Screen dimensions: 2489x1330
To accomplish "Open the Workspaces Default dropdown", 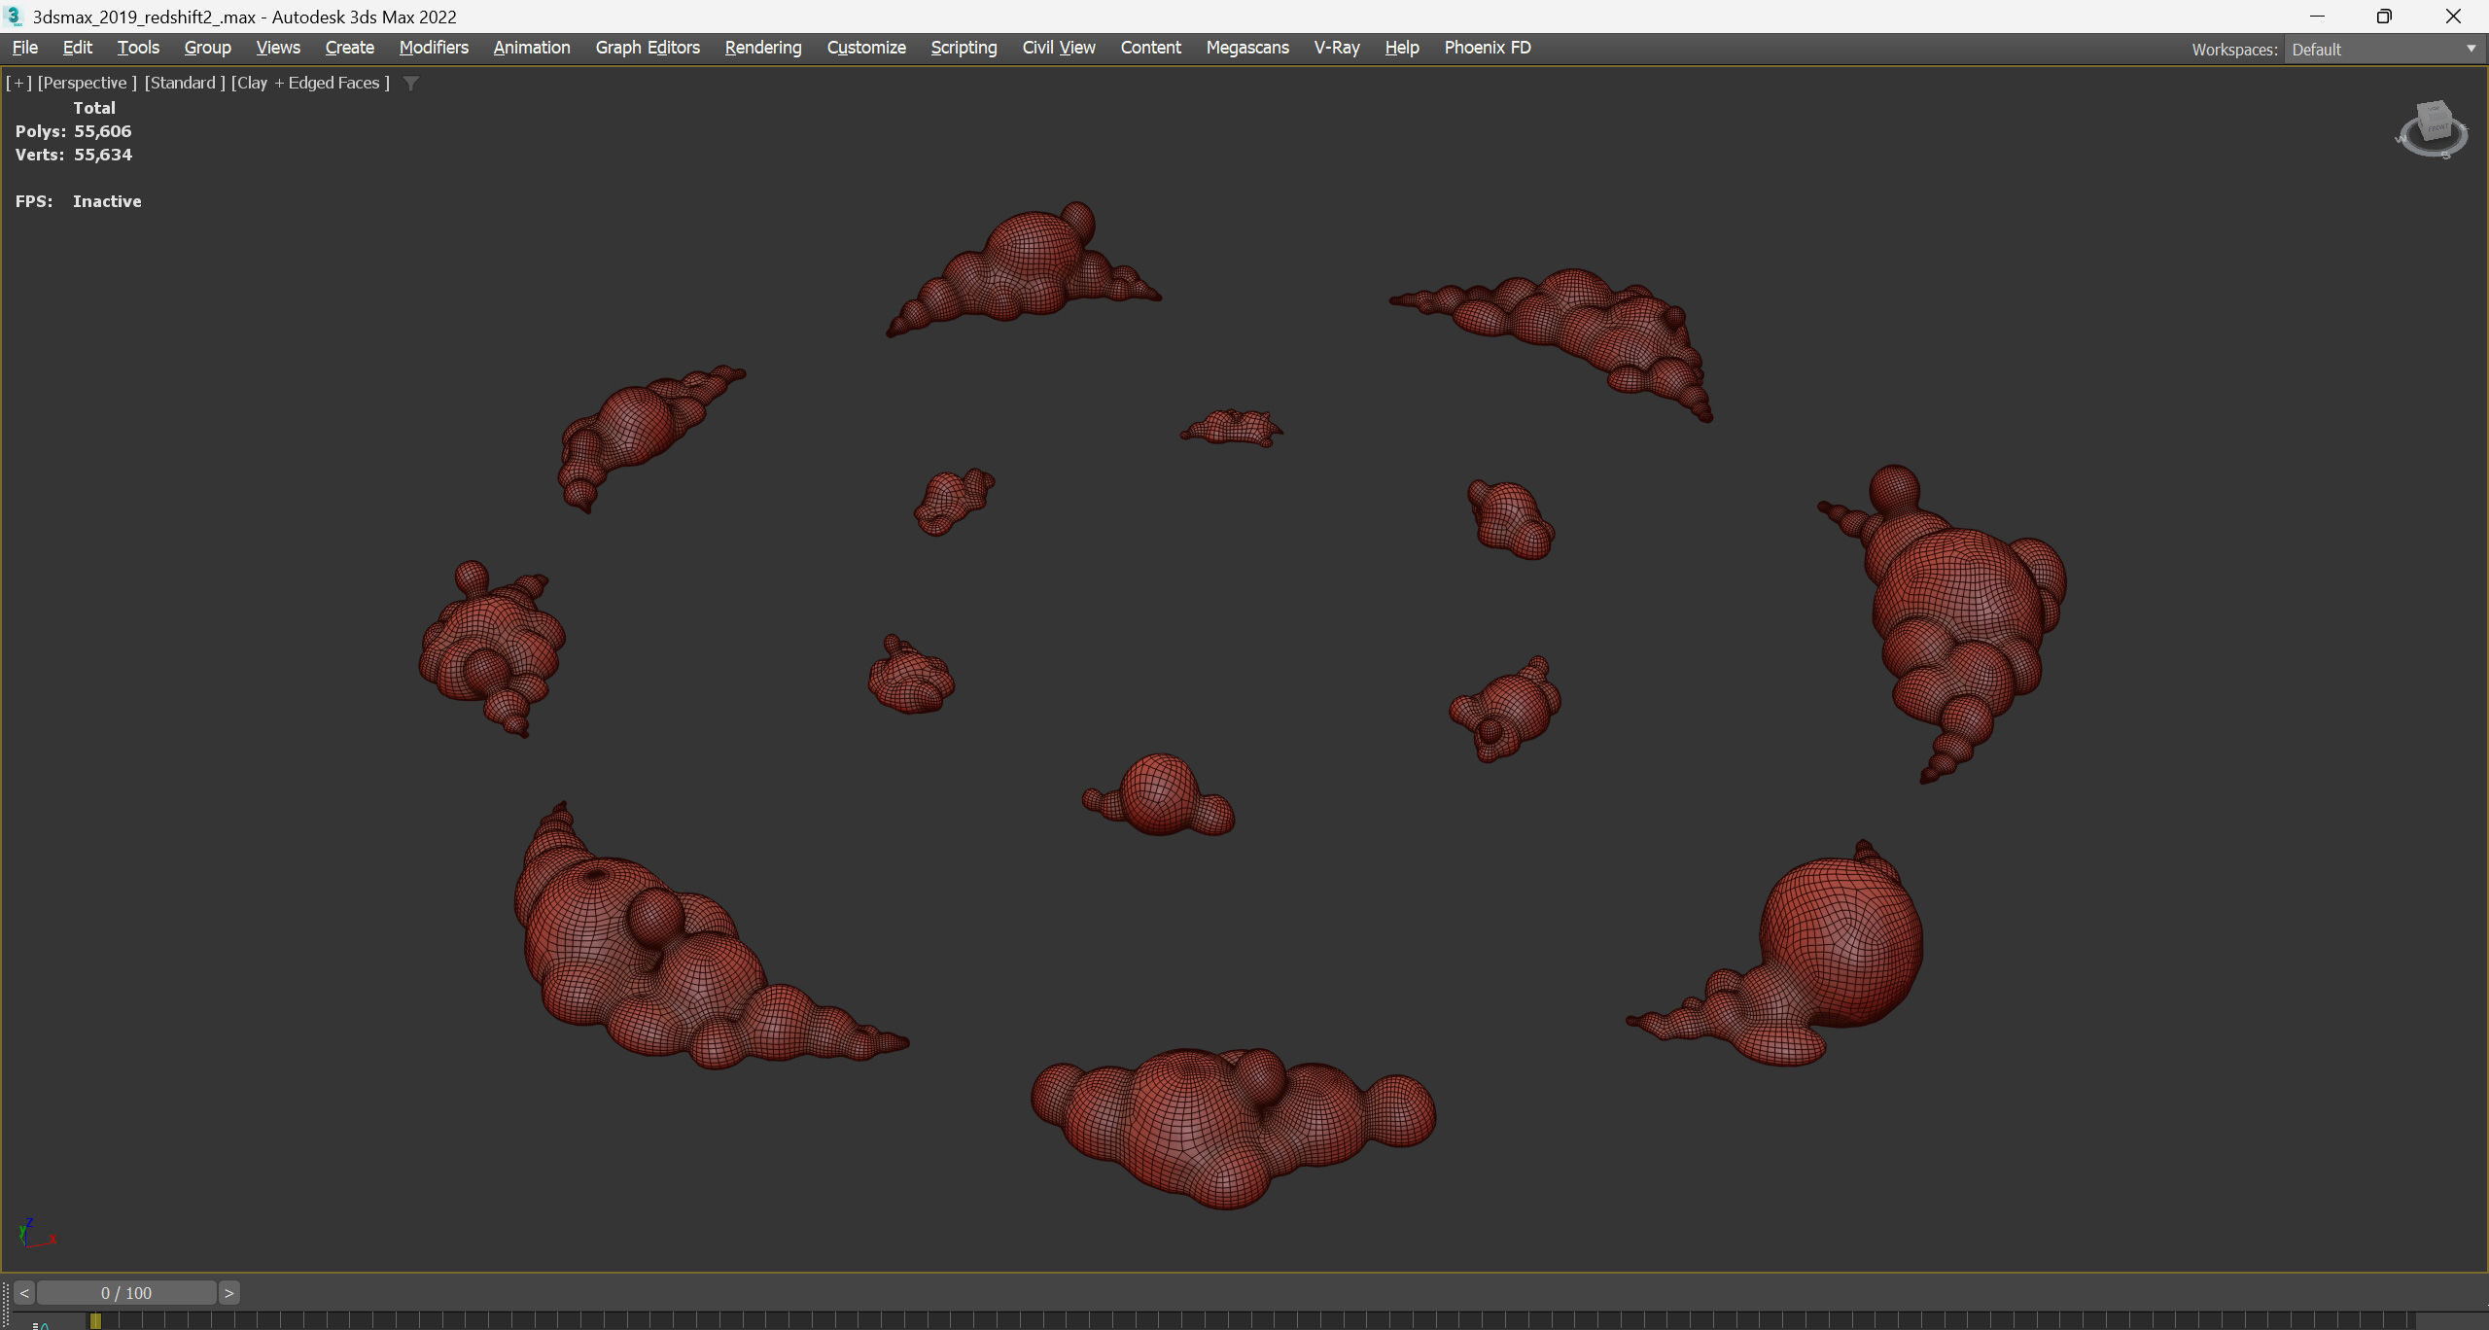I will (x=2382, y=50).
